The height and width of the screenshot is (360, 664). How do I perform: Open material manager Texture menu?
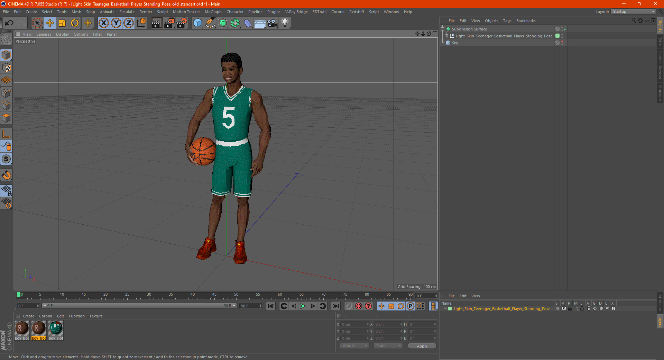[96, 316]
